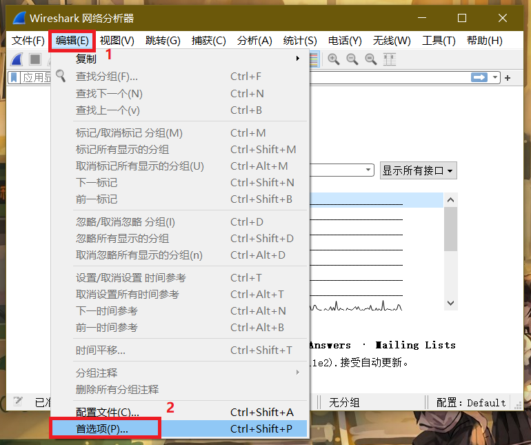Click the zoom out magnifier icon
This screenshot has width=531, height=445.
tap(352, 60)
